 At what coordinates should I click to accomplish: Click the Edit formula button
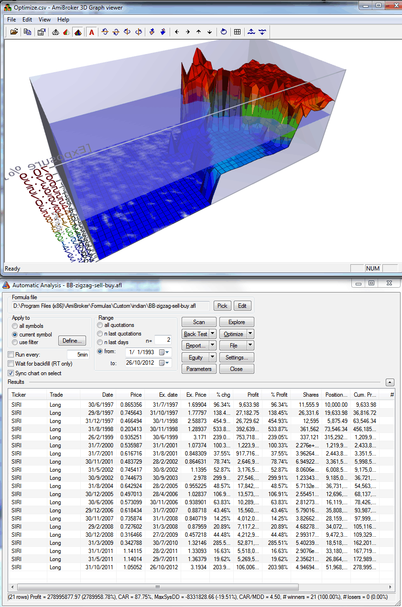[242, 306]
